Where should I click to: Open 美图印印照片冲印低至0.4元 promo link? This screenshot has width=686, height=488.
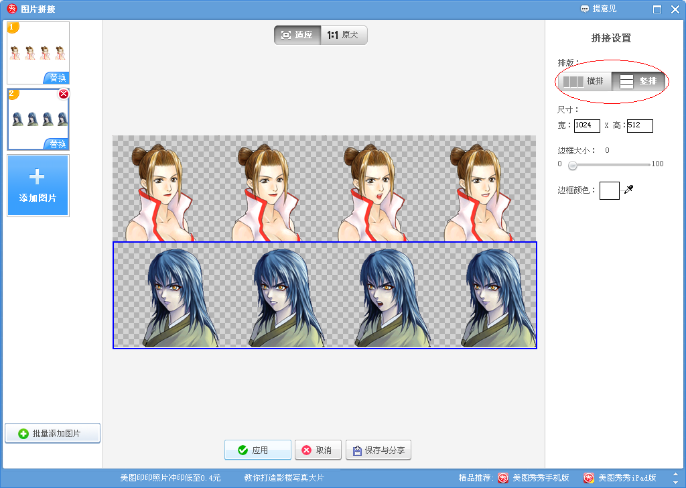(x=170, y=478)
